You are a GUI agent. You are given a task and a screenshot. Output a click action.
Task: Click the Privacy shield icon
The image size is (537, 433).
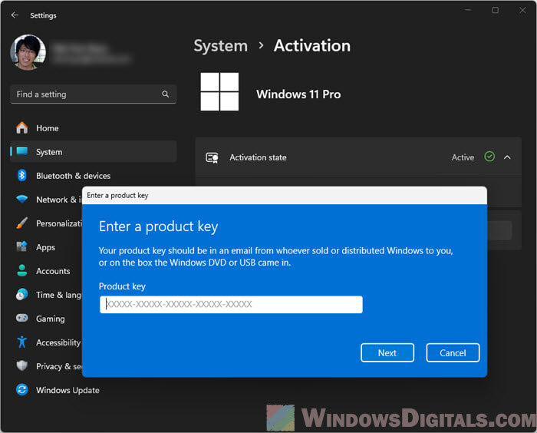click(x=22, y=365)
